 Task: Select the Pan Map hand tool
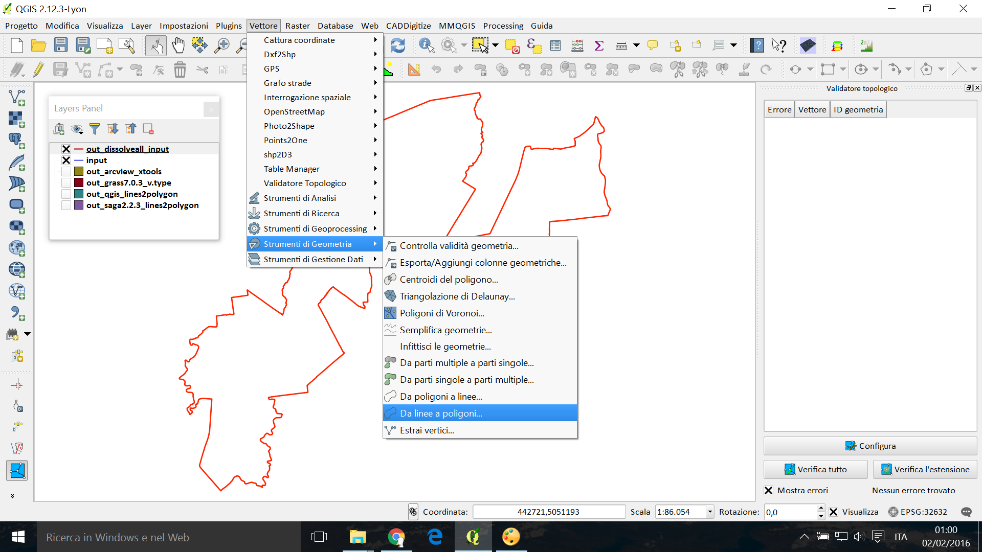pos(178,45)
